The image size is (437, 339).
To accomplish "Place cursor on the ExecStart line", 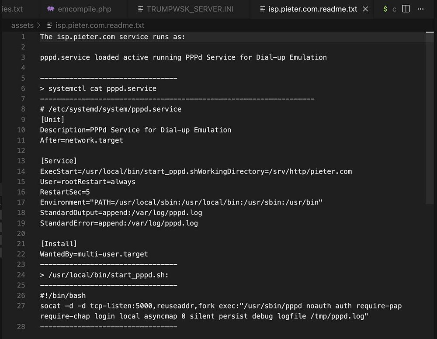I will (196, 171).
